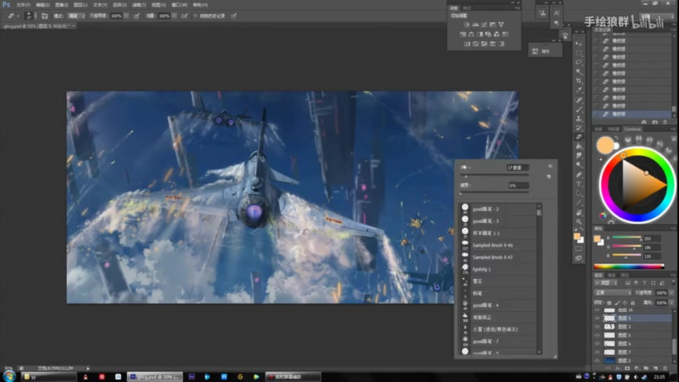Open the 文件(F) menu

[23, 5]
